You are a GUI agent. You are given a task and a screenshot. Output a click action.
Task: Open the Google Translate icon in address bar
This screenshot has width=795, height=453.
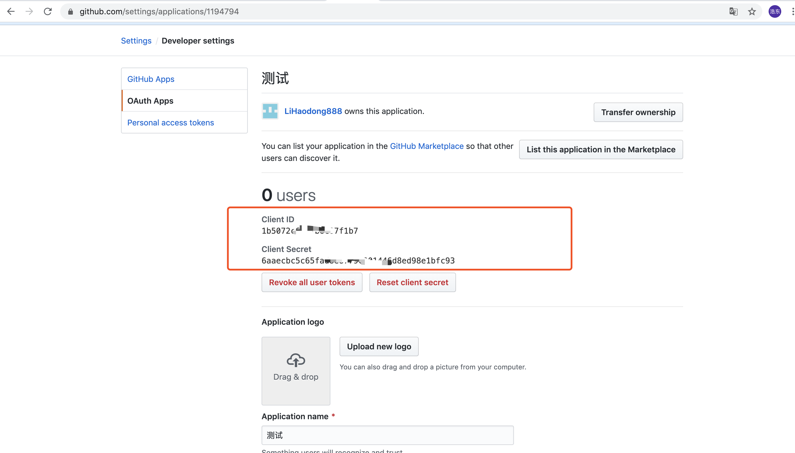pos(733,11)
